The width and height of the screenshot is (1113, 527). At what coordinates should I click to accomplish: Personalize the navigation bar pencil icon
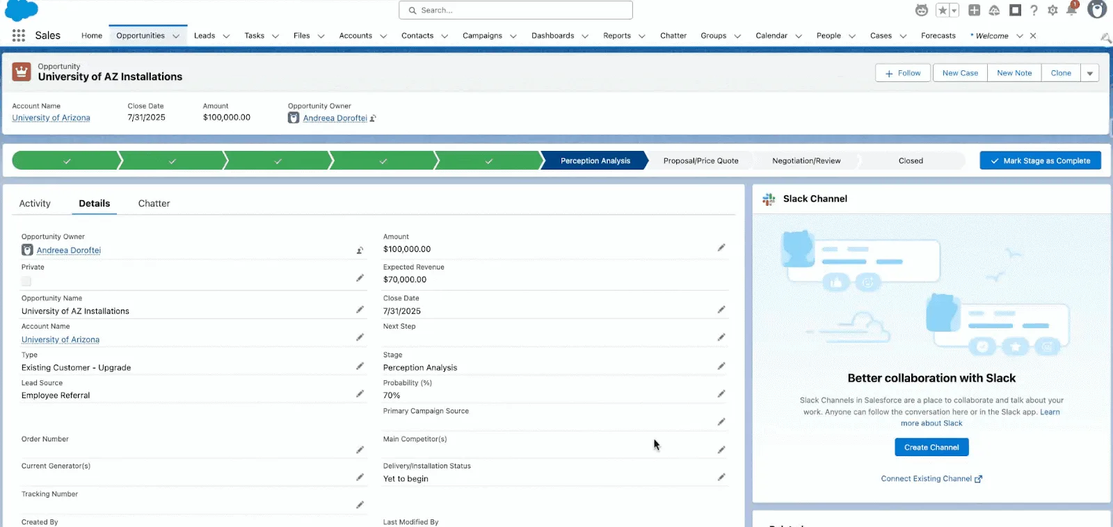click(x=1105, y=37)
